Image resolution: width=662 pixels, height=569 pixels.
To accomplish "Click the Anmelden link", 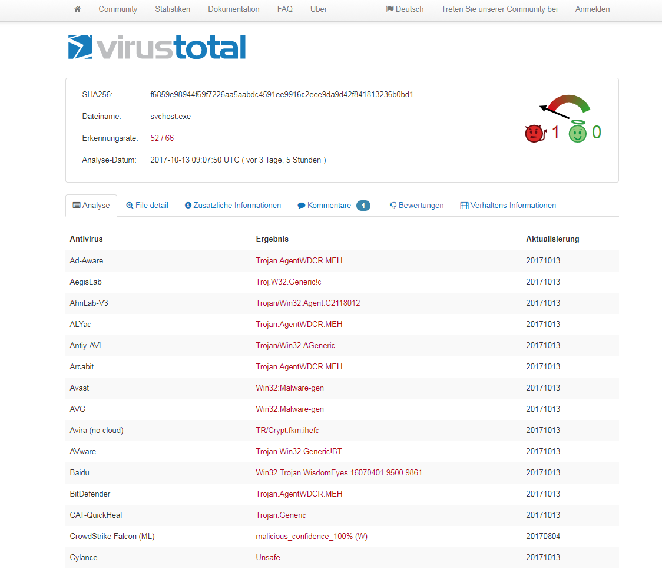I will [593, 9].
